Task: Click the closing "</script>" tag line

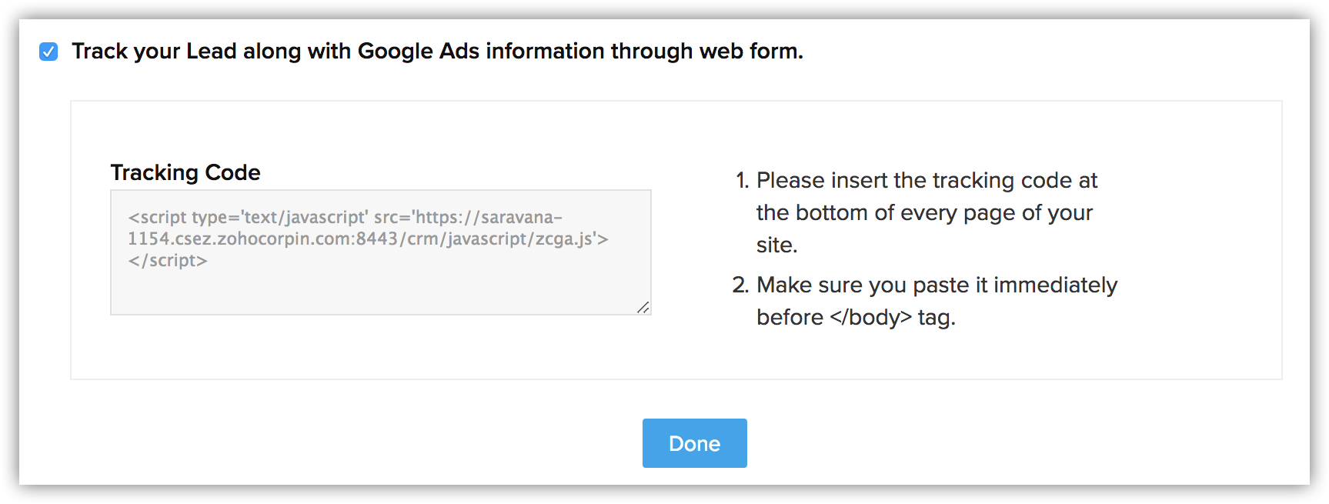Action: coord(168,261)
